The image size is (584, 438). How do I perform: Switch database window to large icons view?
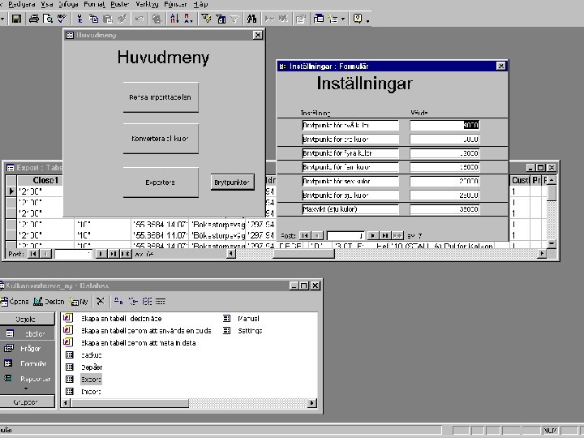pos(118,301)
